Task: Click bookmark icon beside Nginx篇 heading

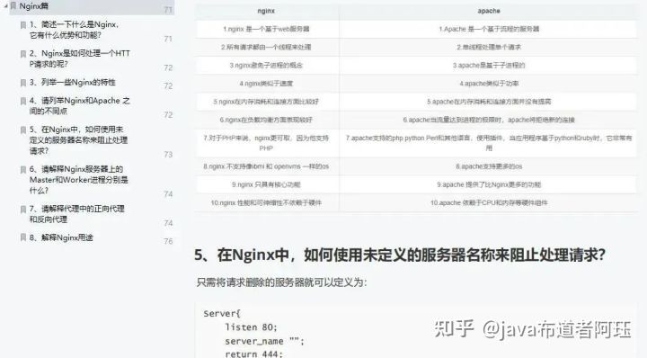Action: tap(13, 6)
